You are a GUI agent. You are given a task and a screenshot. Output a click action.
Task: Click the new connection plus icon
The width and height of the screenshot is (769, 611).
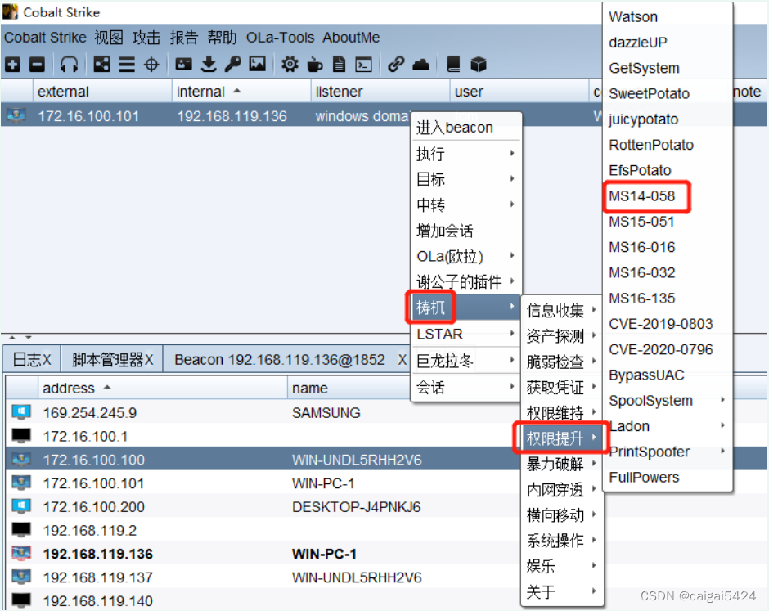point(13,65)
